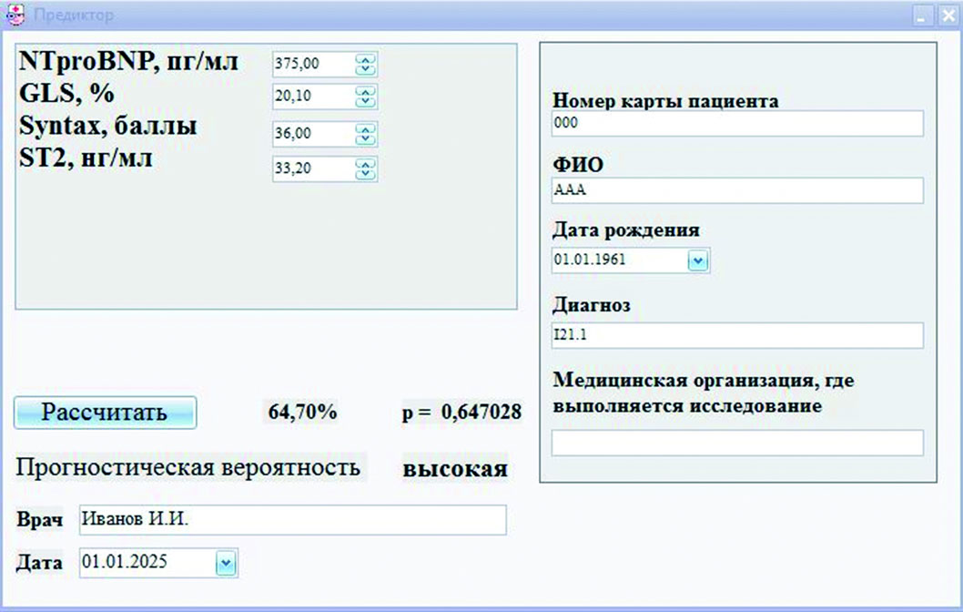Increase GLS percentage with up arrow
The image size is (963, 612).
366,91
